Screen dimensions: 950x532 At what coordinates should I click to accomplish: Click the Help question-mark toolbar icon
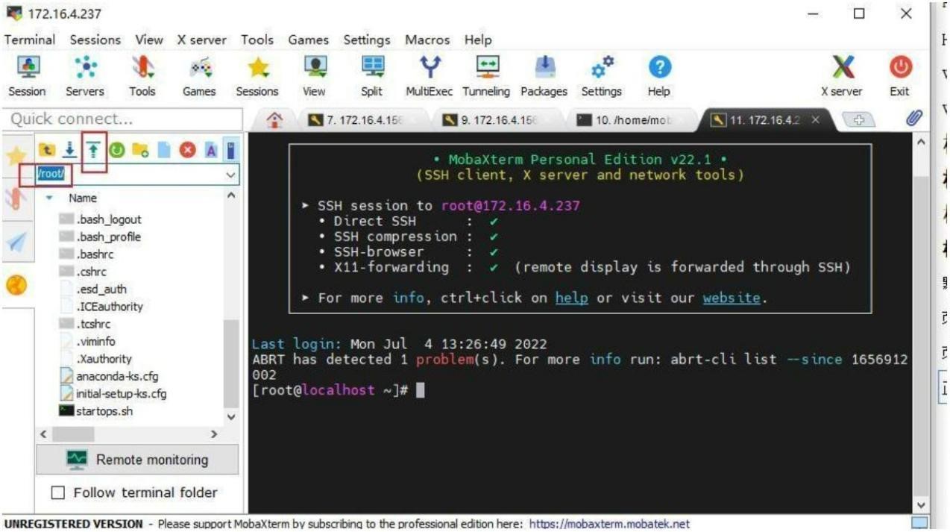point(658,77)
